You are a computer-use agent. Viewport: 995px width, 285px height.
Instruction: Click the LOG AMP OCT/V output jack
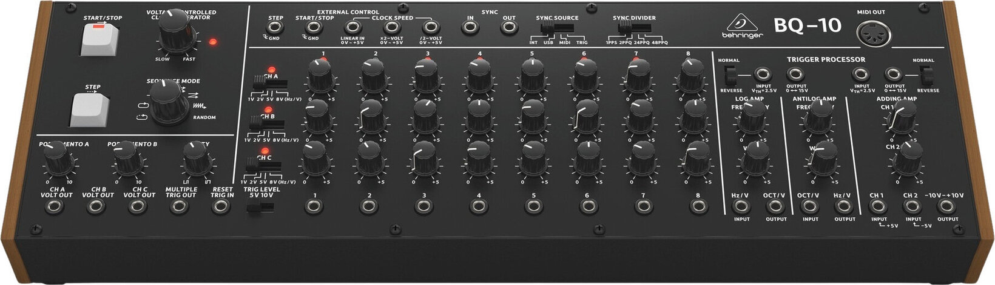coord(775,208)
